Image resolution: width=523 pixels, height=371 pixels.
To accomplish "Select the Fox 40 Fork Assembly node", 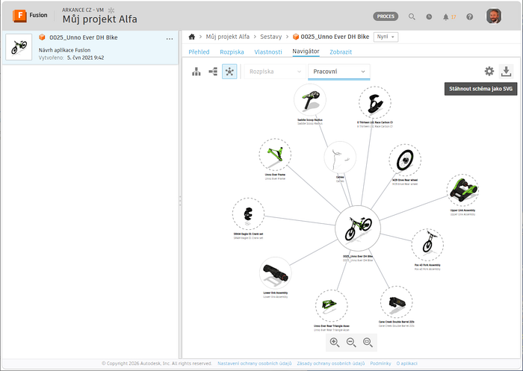I will pos(427,245).
